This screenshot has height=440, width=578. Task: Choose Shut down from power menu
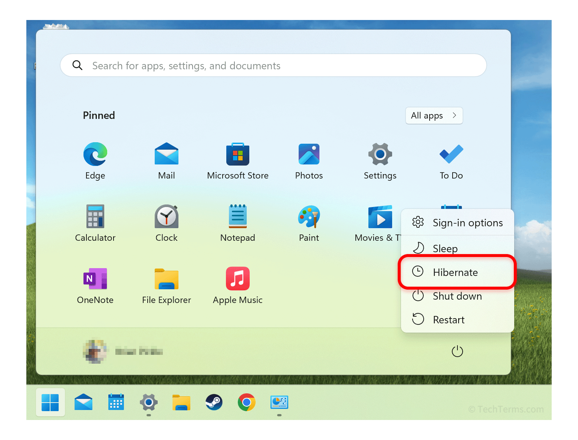pos(457,296)
